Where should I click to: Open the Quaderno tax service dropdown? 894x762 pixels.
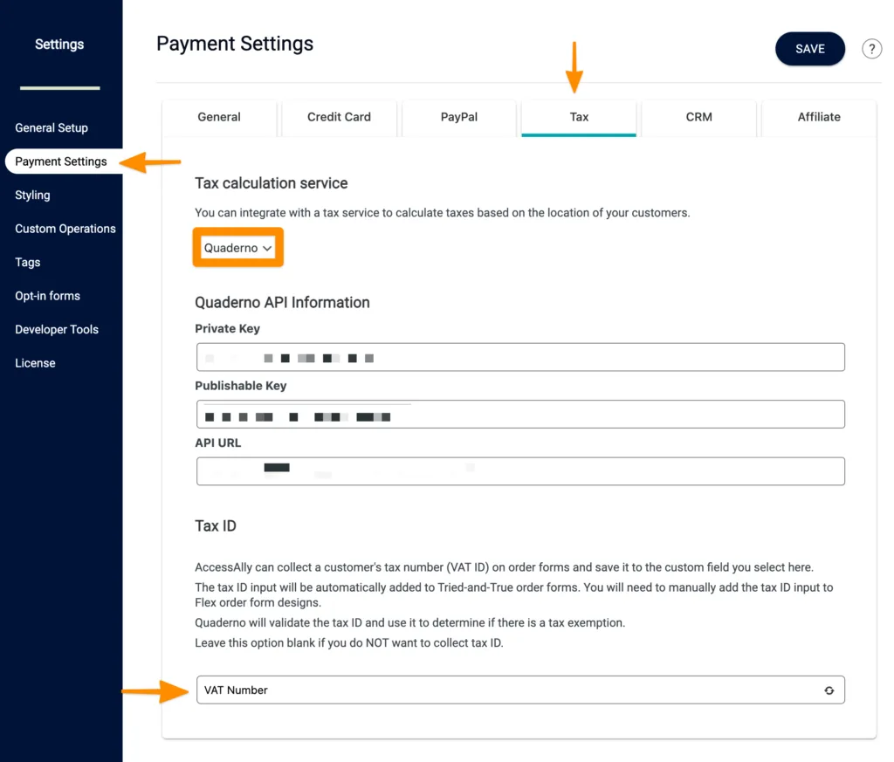pos(237,248)
